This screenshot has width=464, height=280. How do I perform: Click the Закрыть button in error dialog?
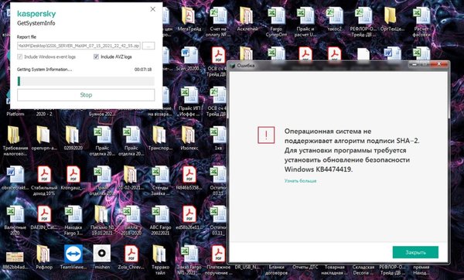pyautogui.click(x=415, y=252)
